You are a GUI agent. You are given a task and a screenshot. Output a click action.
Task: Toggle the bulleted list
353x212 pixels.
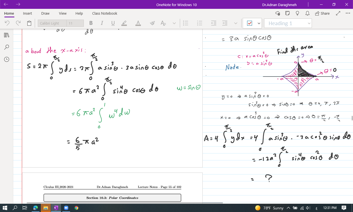[186, 23]
